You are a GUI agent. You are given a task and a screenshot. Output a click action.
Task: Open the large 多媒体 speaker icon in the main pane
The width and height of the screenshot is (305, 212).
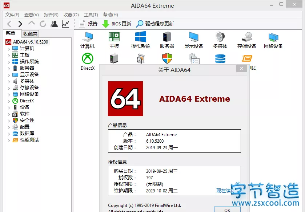(220, 40)
